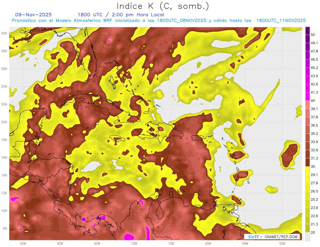Click the latitude label '20N'

(4, 122)
